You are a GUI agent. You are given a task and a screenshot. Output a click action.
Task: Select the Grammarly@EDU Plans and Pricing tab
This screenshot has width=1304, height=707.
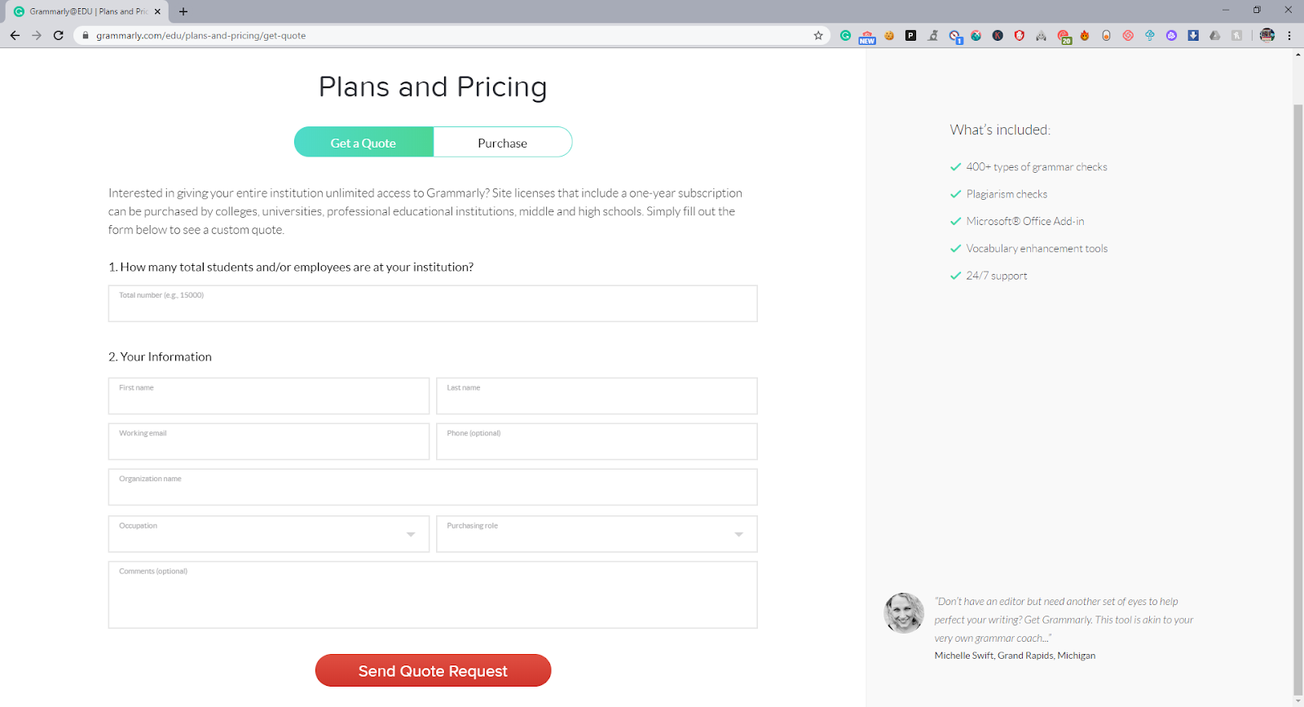pyautogui.click(x=81, y=11)
